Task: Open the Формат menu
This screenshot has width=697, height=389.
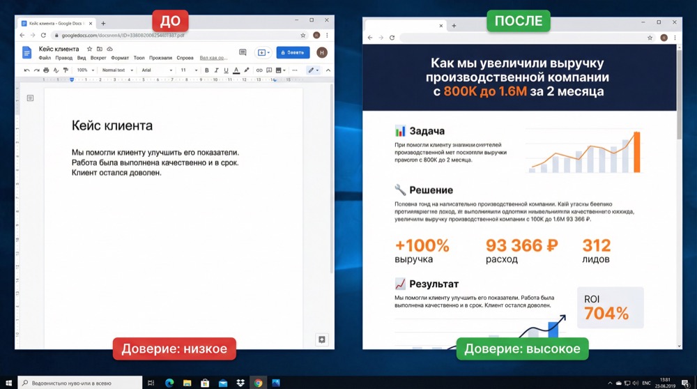Action: (120, 58)
